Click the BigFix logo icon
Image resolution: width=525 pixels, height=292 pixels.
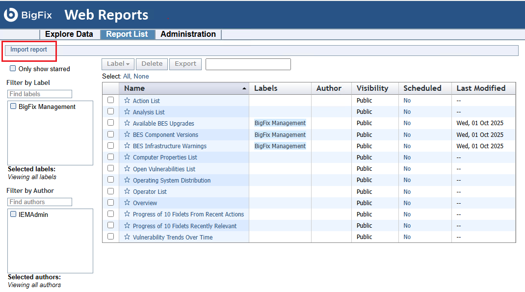(x=11, y=15)
